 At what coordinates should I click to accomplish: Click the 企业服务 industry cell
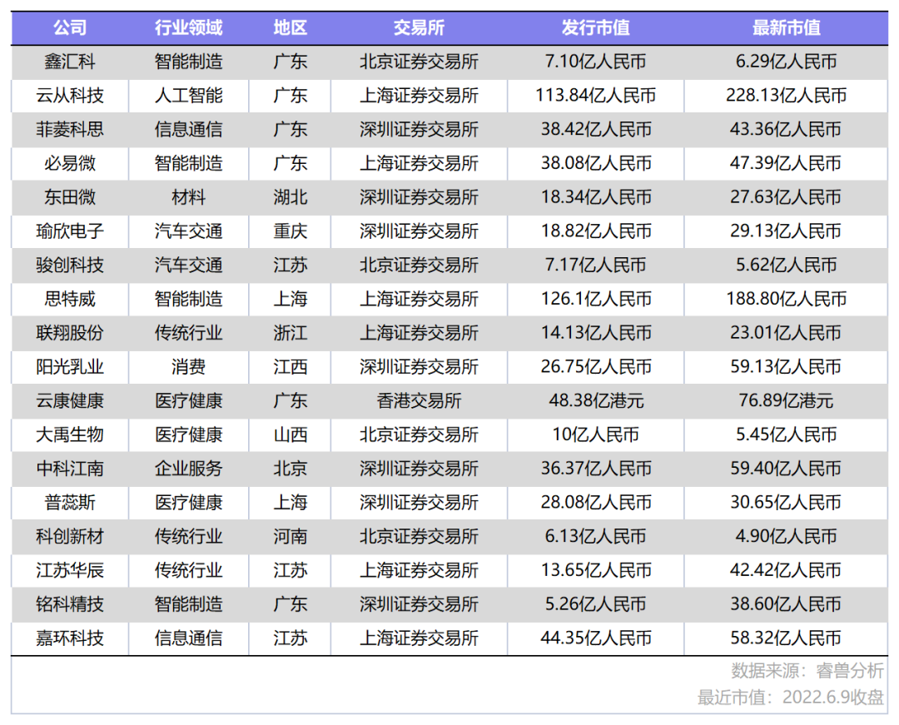[x=189, y=469]
